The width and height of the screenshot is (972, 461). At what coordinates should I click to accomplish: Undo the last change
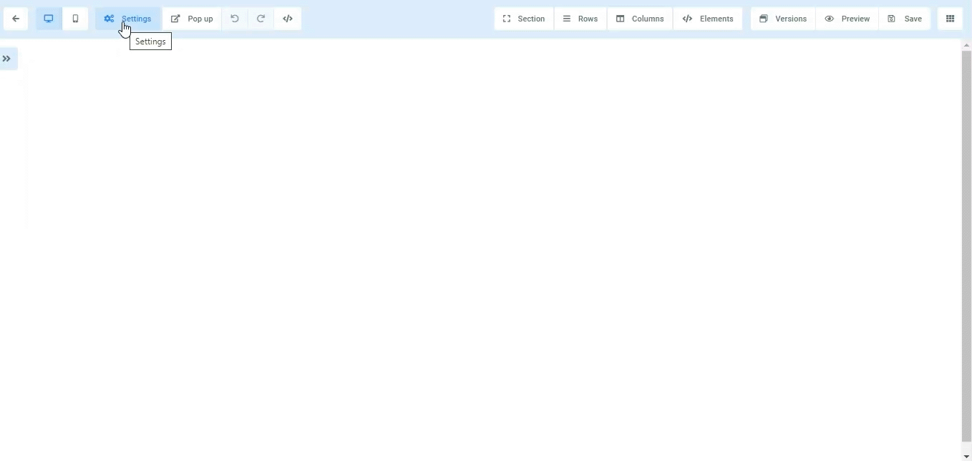point(235,19)
